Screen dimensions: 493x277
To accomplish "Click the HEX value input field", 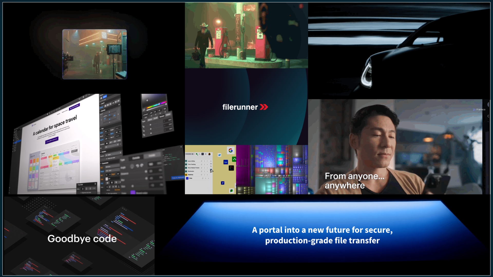I will (x=146, y=114).
